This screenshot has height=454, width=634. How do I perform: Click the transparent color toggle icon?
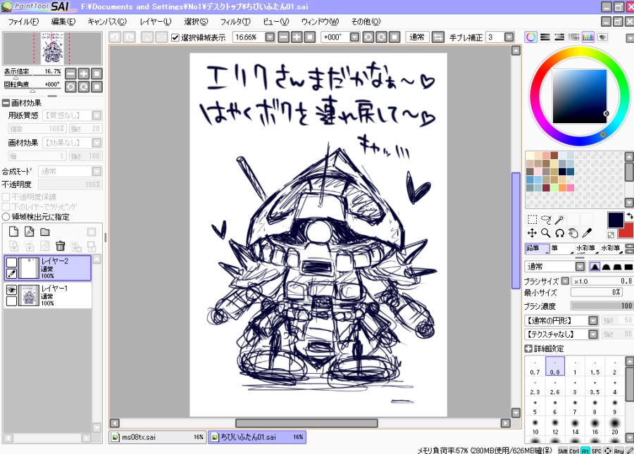tap(611, 234)
